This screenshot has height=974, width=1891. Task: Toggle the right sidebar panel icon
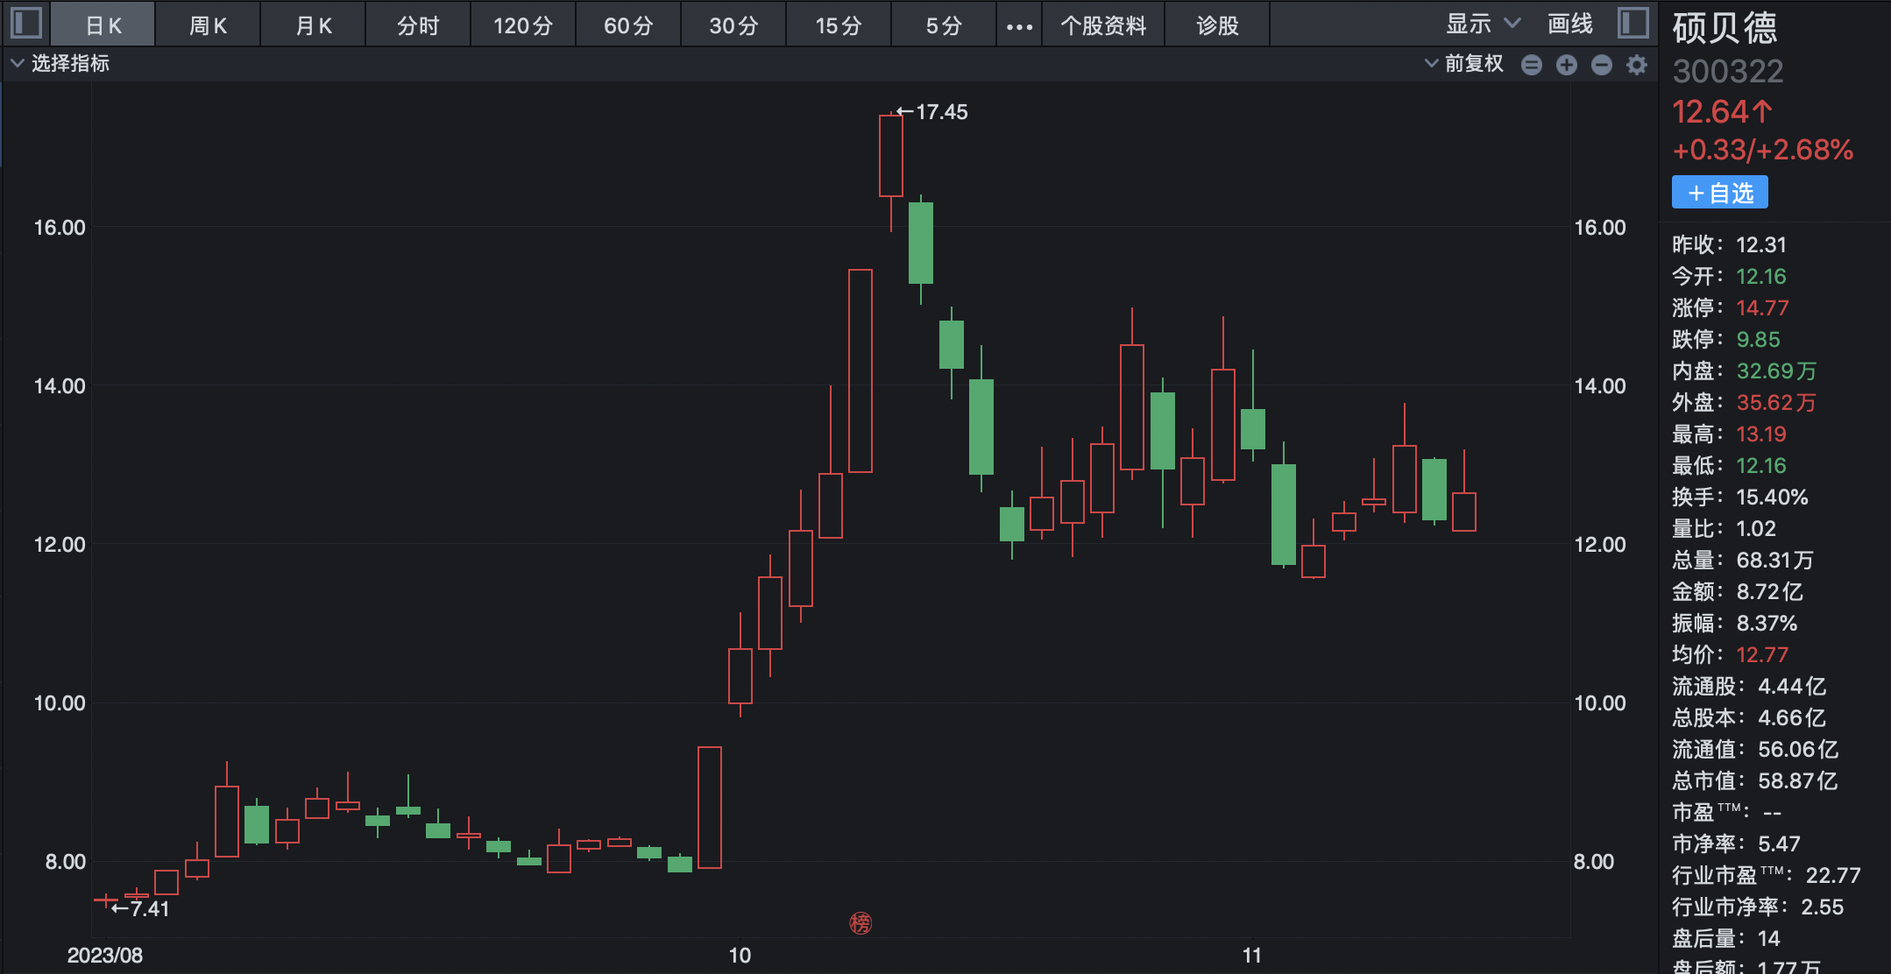tap(1633, 23)
